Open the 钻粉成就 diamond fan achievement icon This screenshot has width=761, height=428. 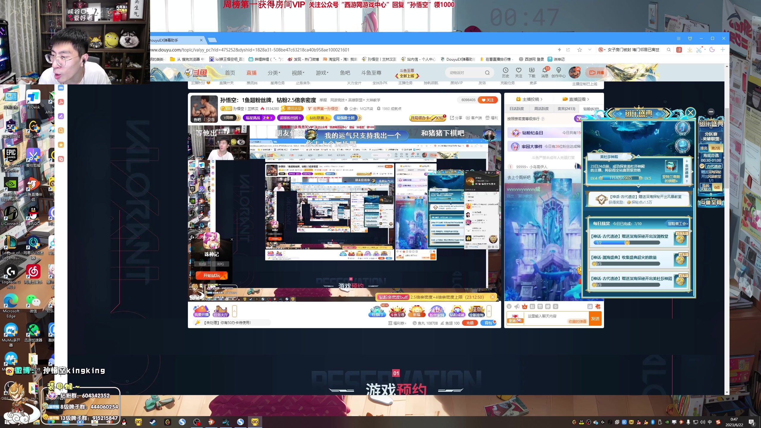pyautogui.click(x=457, y=311)
